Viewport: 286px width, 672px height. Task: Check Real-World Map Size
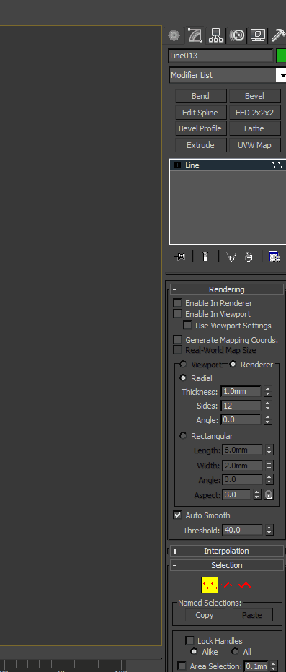(x=177, y=350)
